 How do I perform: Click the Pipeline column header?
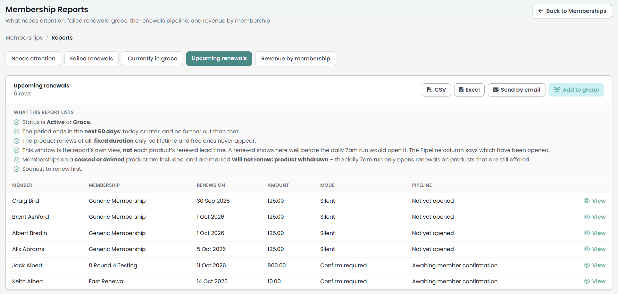coord(422,185)
